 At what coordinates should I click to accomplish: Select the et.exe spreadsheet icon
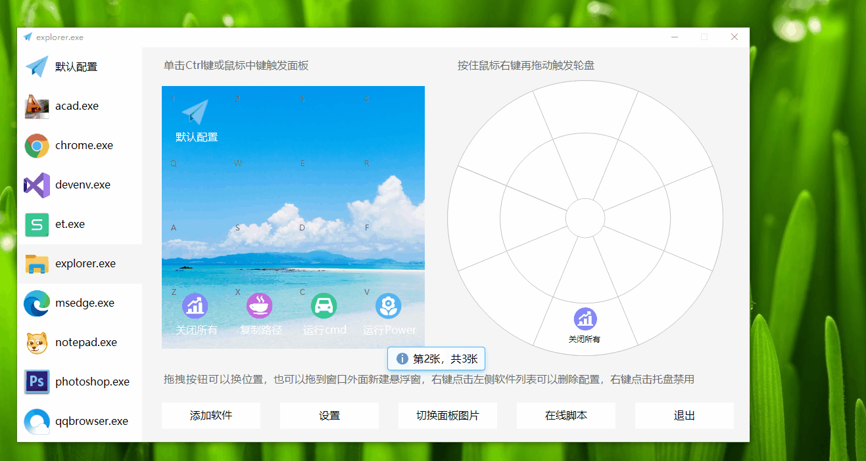(37, 224)
